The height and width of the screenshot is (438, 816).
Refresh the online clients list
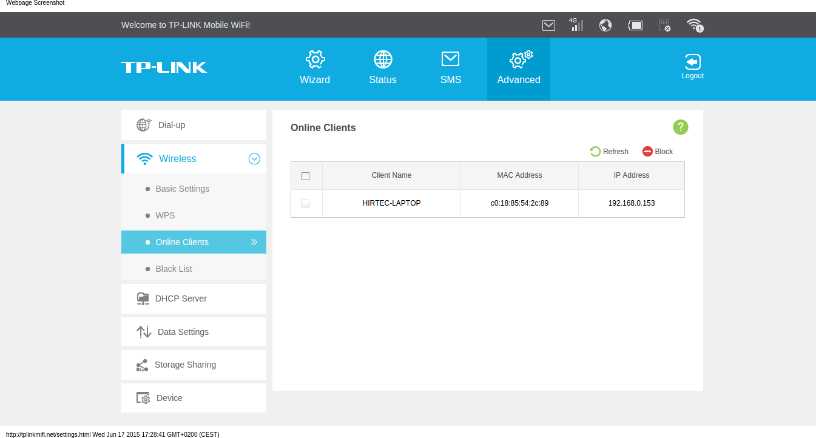pos(609,152)
